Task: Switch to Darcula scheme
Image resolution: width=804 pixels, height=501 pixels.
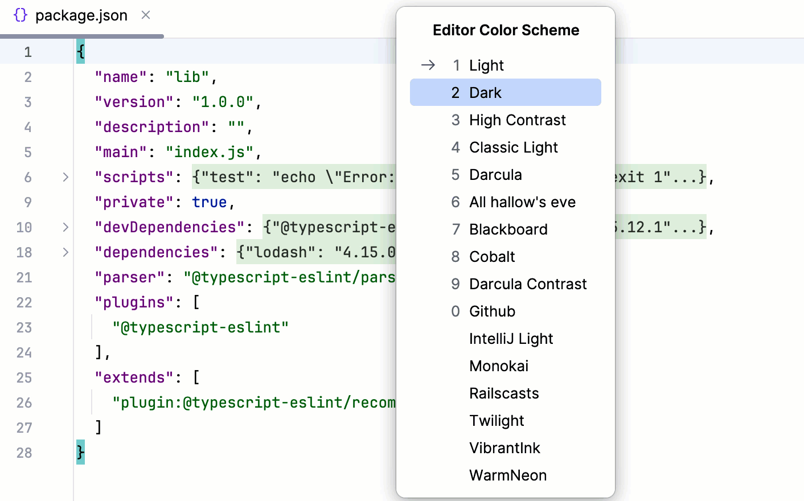Action: tap(495, 175)
